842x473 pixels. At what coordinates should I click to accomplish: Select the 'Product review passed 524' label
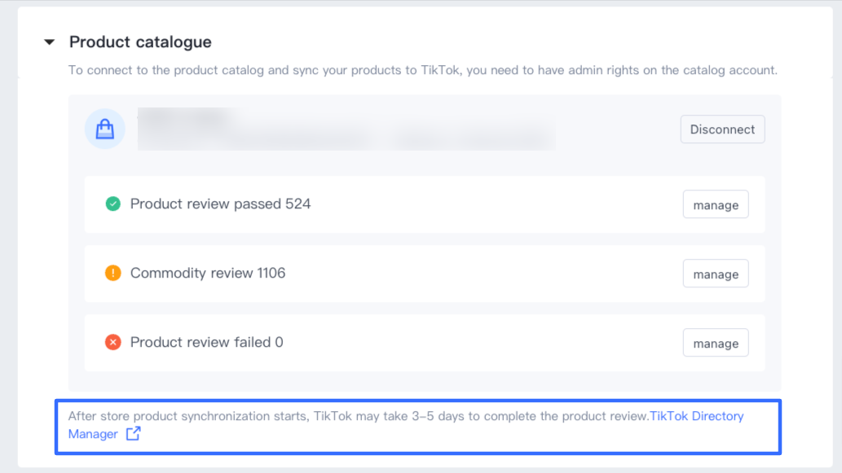(220, 204)
